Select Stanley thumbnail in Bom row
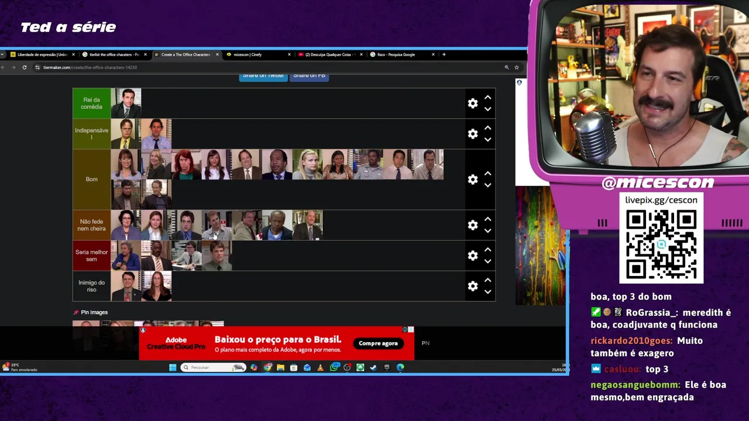749x421 pixels. click(x=278, y=164)
